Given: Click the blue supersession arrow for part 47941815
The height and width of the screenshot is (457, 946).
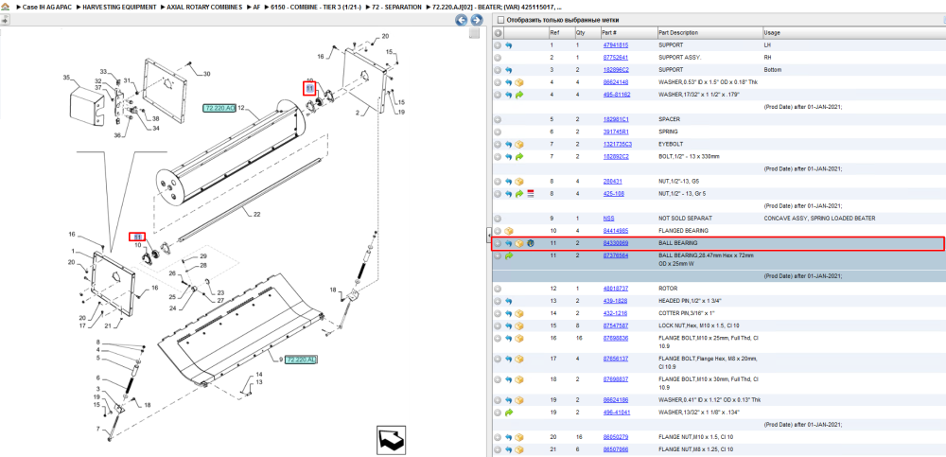Looking at the screenshot, I should (x=509, y=45).
